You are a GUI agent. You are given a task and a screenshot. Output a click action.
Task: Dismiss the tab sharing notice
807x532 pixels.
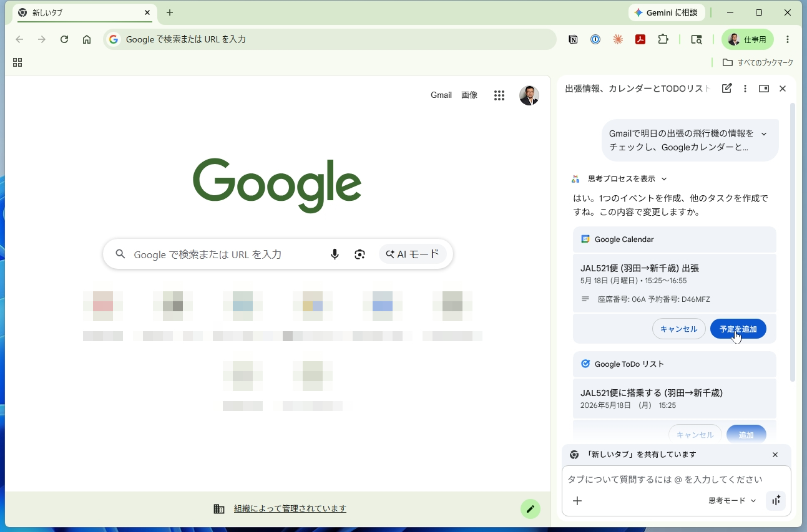click(x=775, y=455)
